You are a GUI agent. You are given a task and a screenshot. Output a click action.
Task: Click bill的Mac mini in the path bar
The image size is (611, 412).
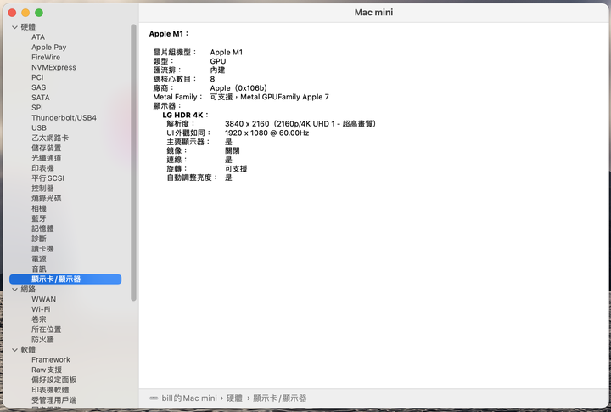pyautogui.click(x=189, y=398)
